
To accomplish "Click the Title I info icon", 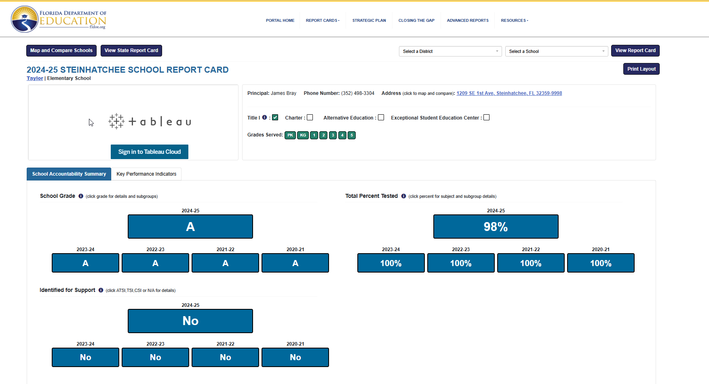I will click(264, 118).
